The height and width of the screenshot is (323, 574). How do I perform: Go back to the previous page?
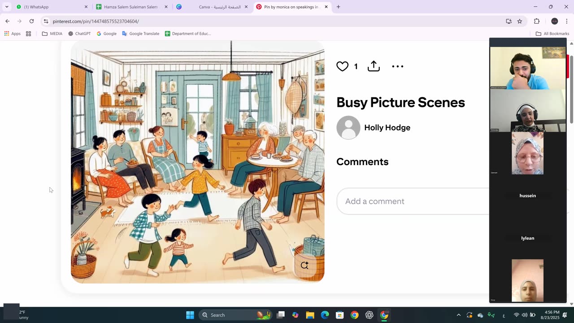pos(7,21)
